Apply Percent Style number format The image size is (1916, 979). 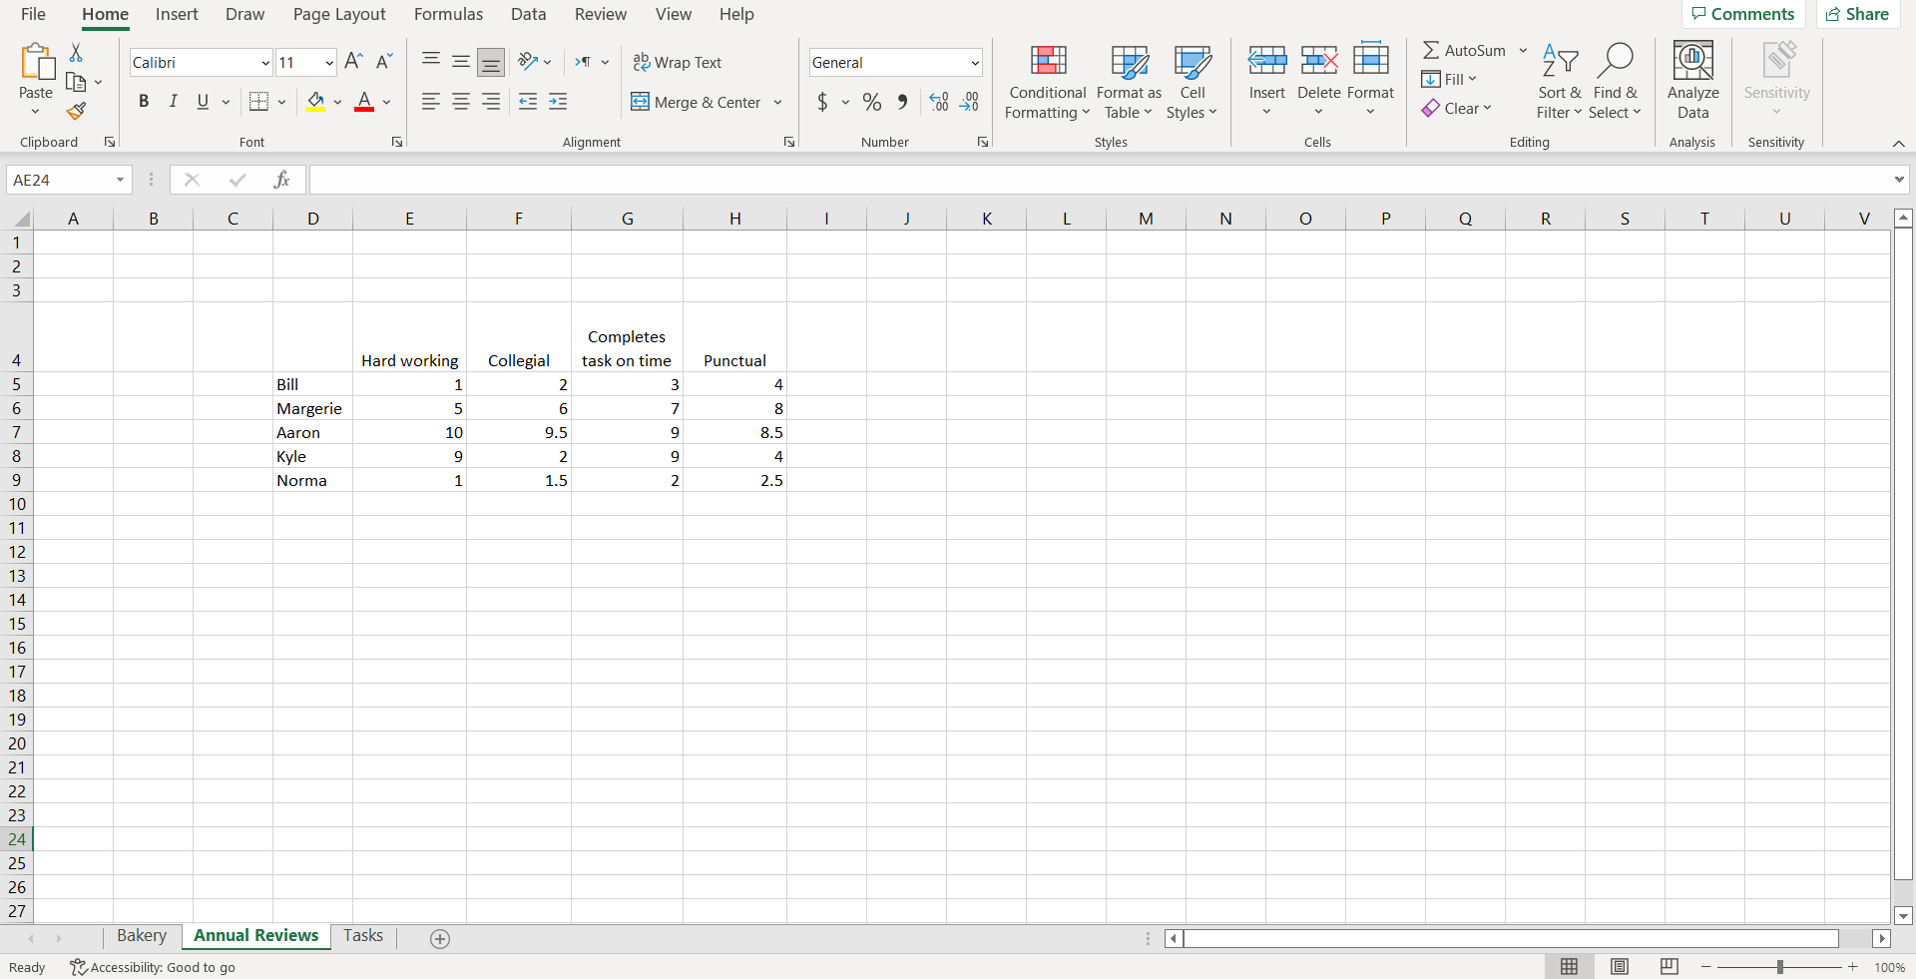pyautogui.click(x=872, y=102)
